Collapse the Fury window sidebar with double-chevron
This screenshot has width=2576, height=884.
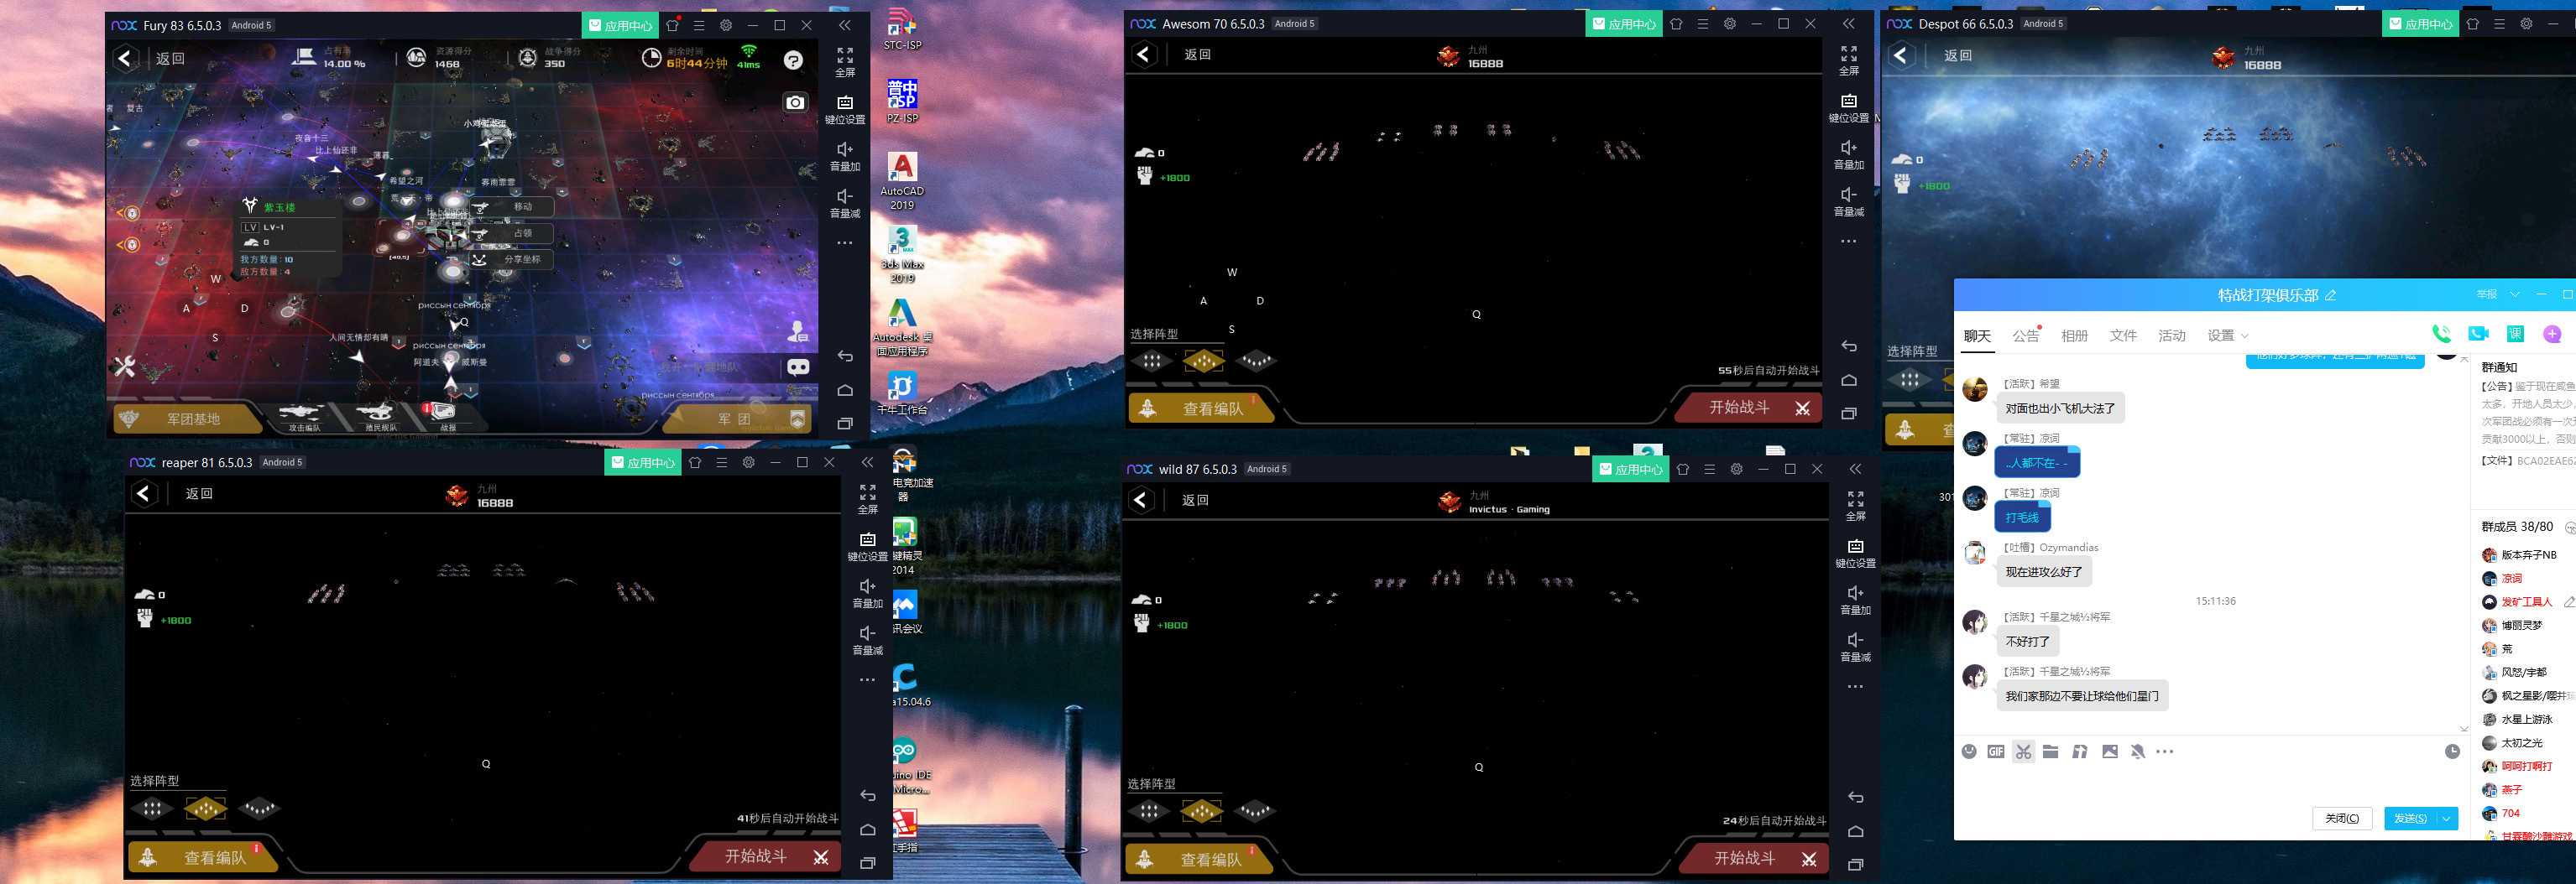[x=845, y=25]
